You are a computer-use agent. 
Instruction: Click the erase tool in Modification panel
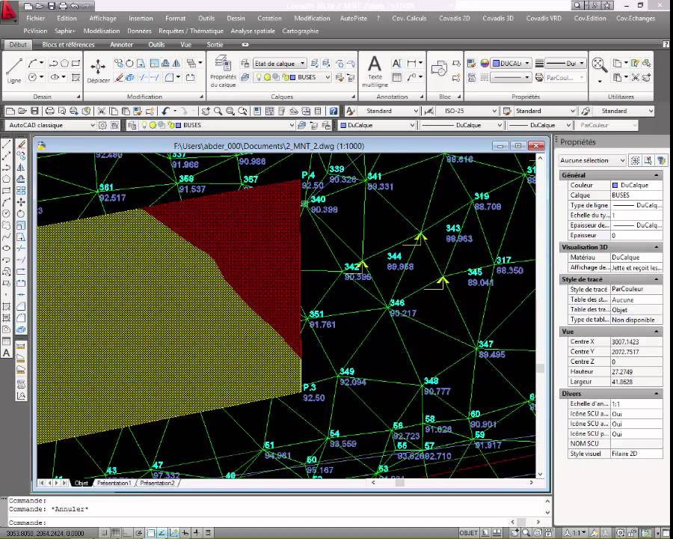coord(119,77)
